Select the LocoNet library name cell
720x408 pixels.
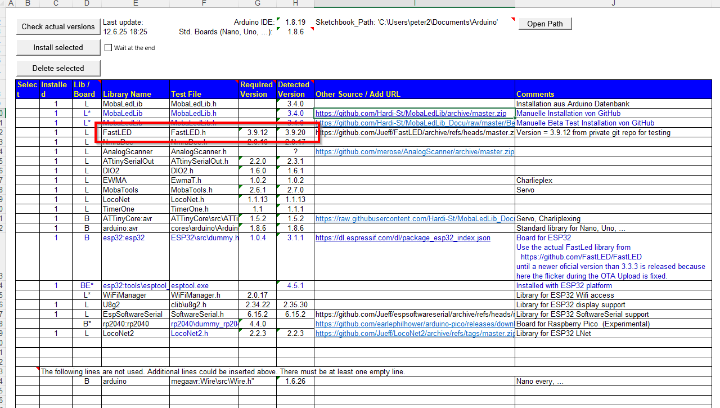coord(136,200)
